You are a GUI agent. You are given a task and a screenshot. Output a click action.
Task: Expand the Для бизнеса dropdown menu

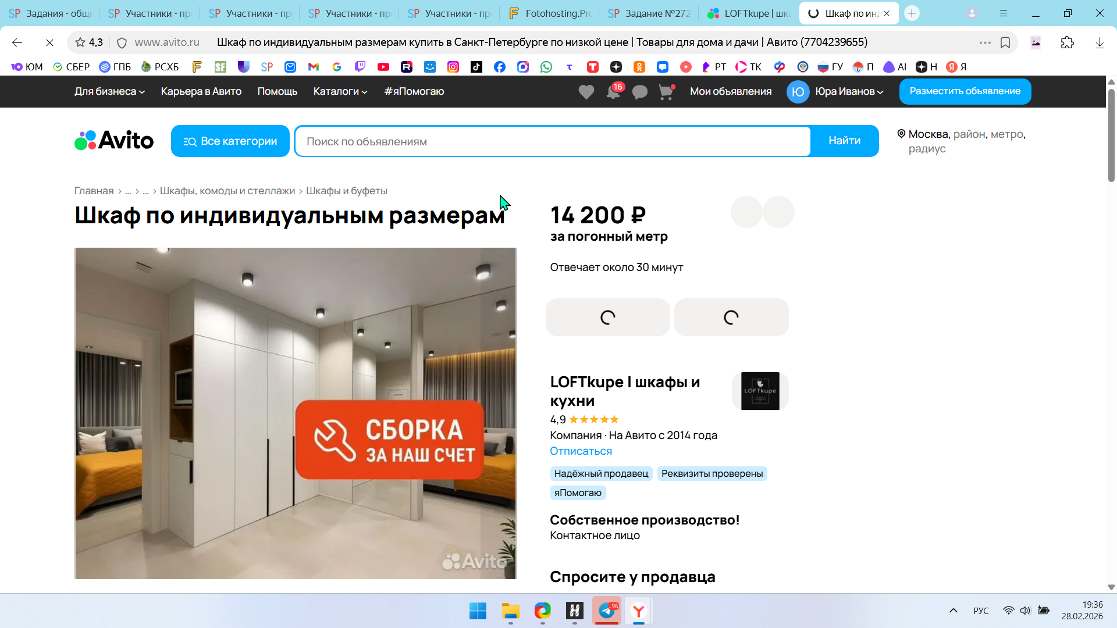point(109,91)
